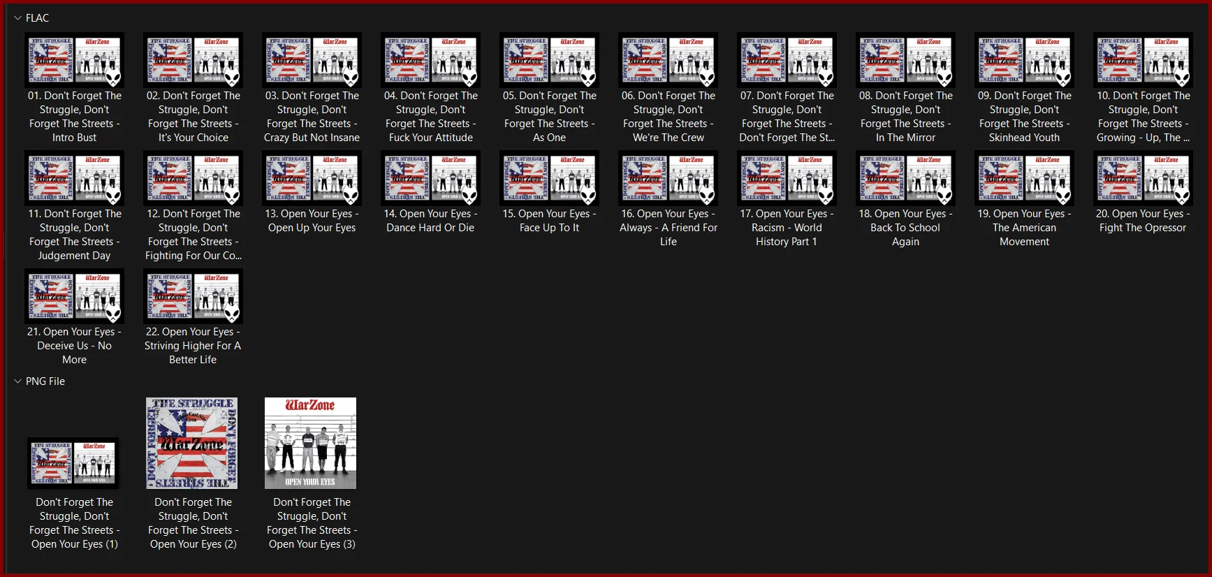Select track 16 Always - A Friend For Life icon
The image size is (1212, 577).
pos(669,178)
